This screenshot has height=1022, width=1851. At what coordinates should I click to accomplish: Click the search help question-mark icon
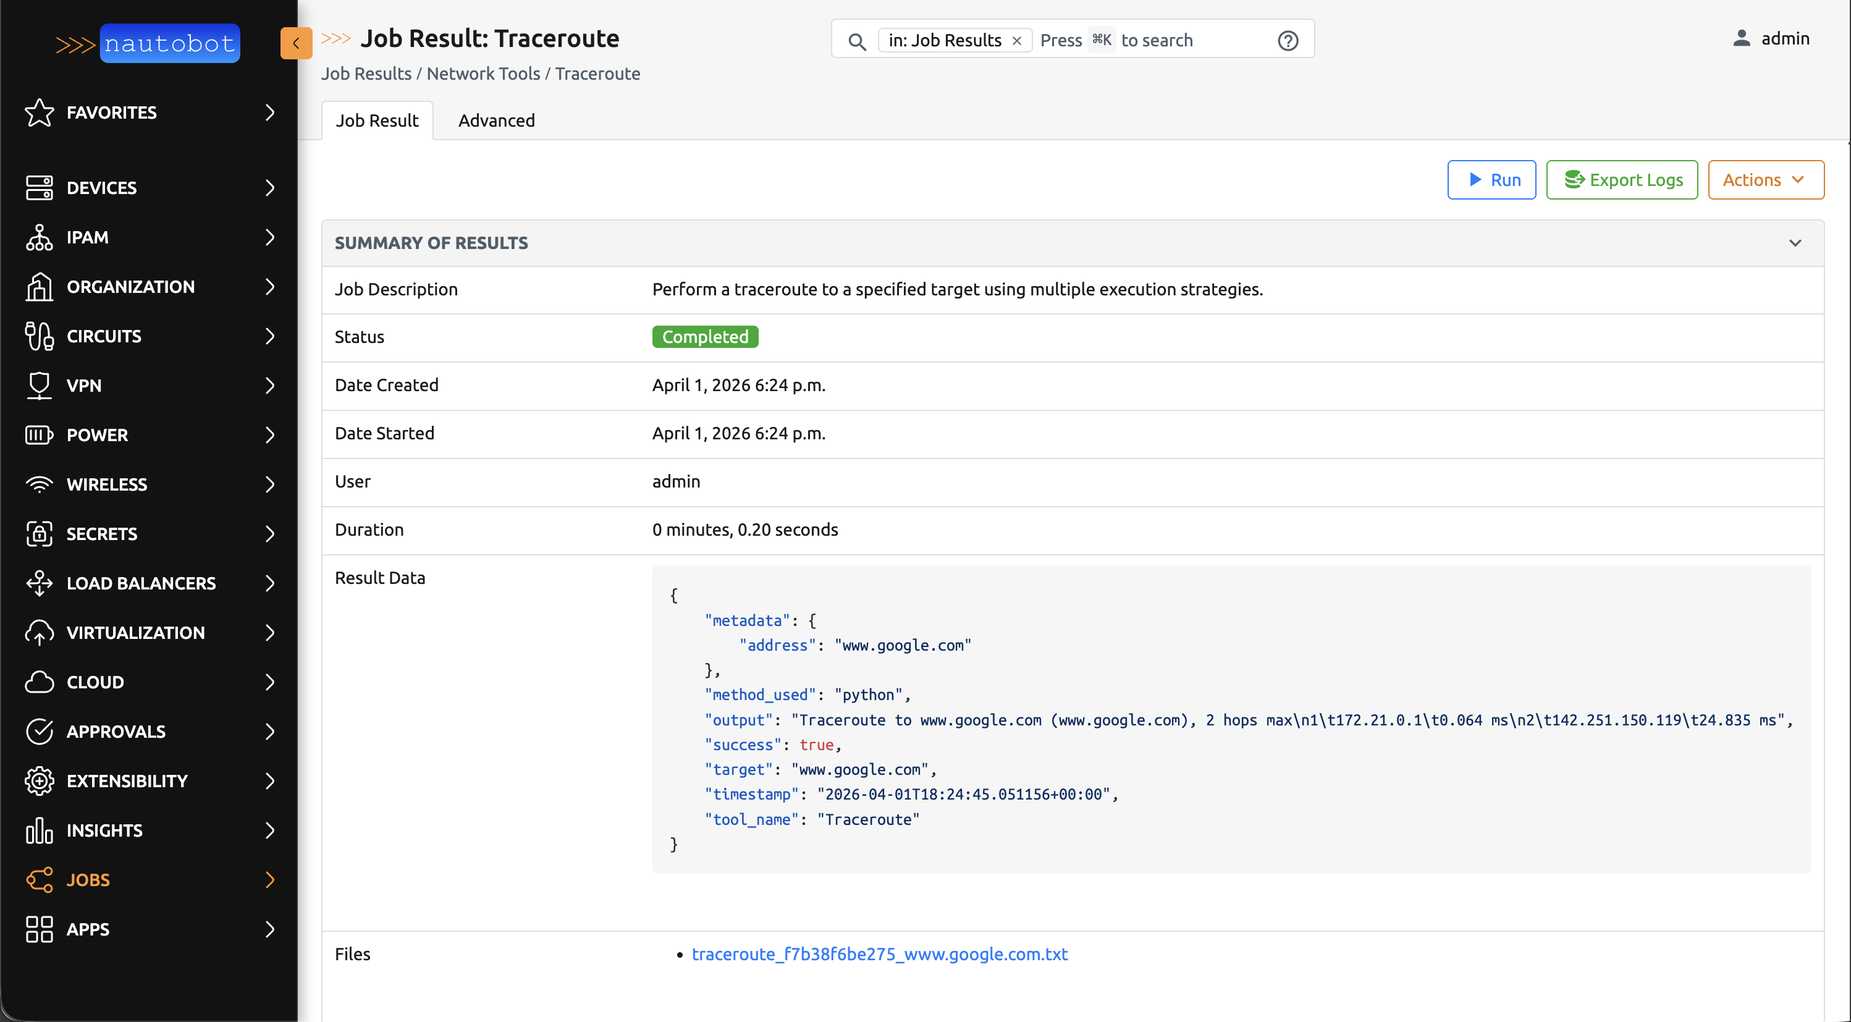click(x=1288, y=41)
